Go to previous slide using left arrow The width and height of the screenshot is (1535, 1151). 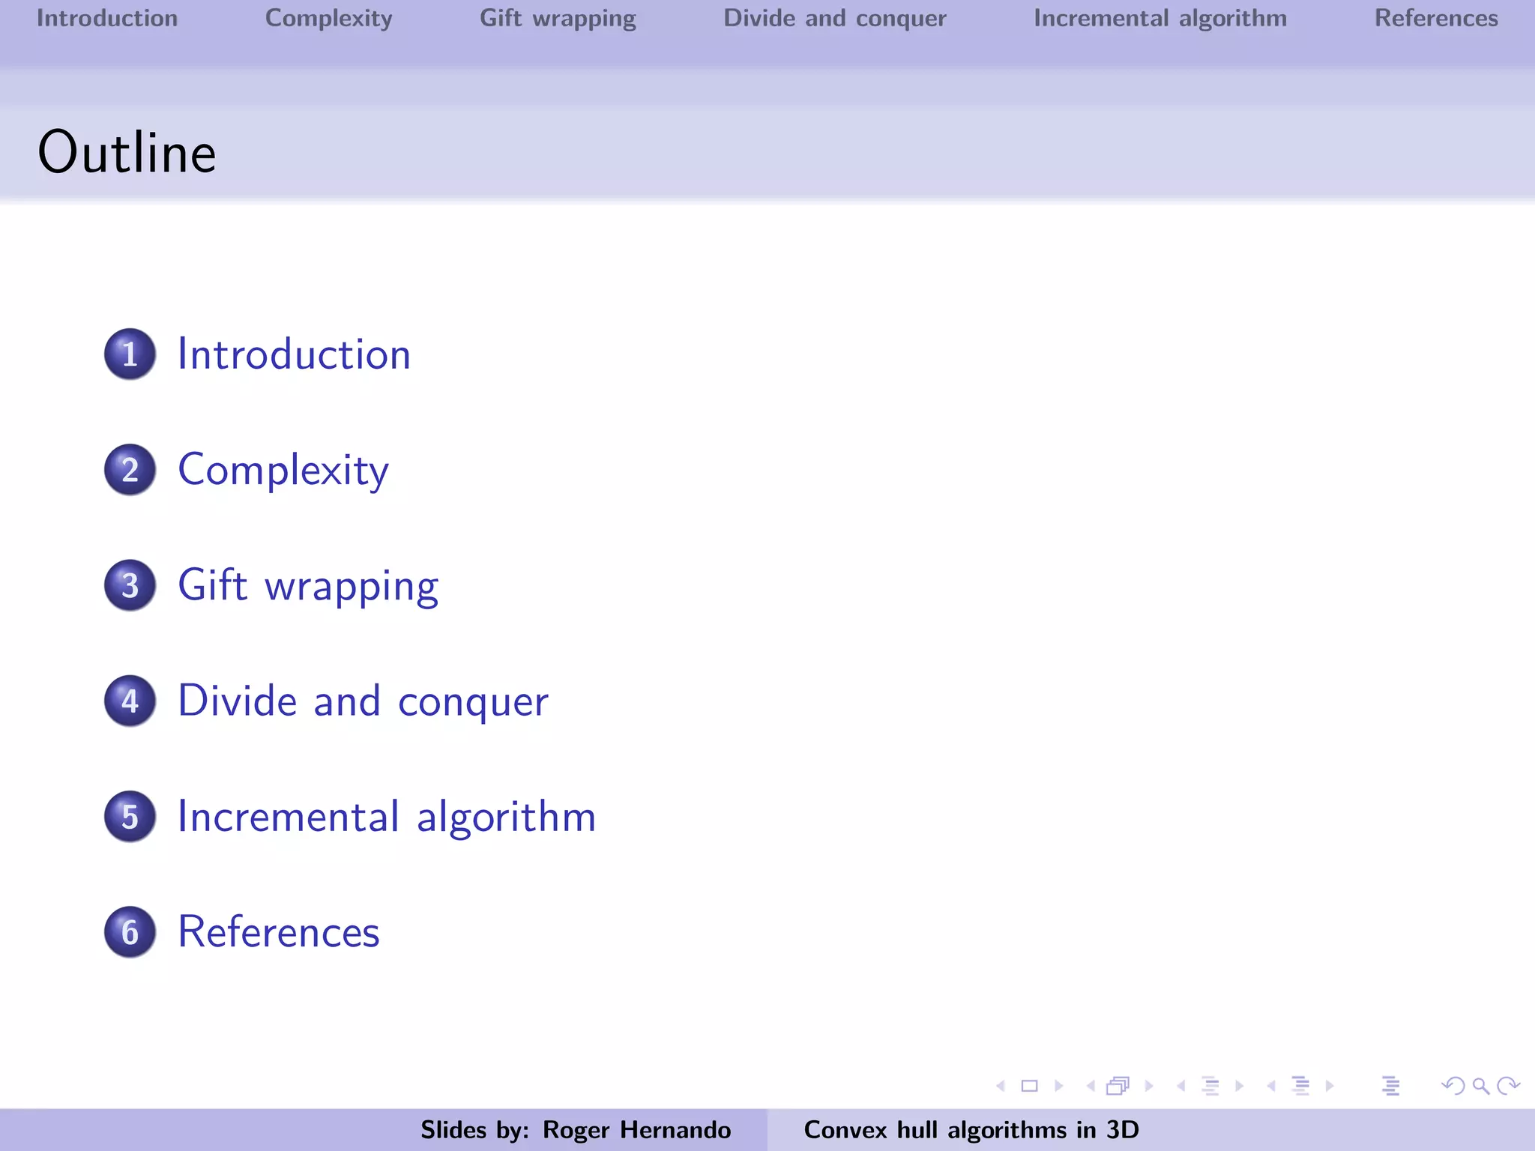pyautogui.click(x=1000, y=1086)
